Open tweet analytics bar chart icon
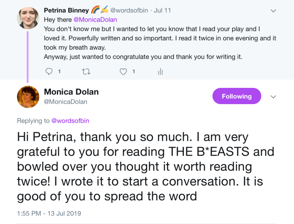The image size is (294, 224). 161,72
